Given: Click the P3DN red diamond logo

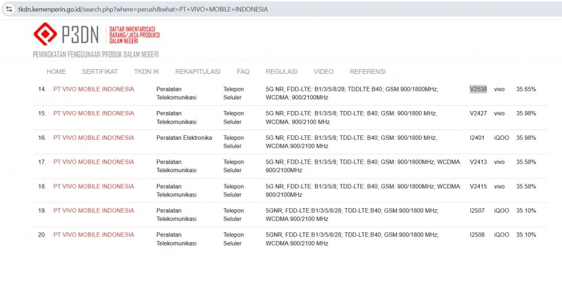Looking at the screenshot, I should pos(45,34).
